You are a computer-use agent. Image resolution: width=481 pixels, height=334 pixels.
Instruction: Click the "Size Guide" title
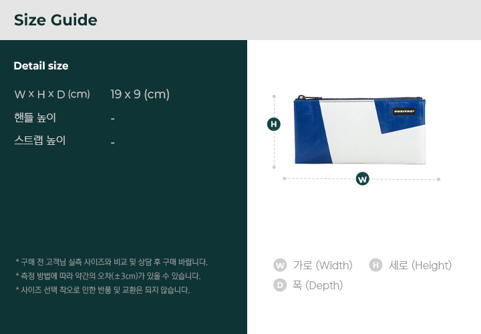(55, 20)
